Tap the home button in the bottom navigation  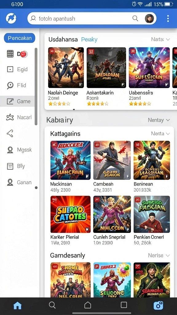(x=18, y=306)
